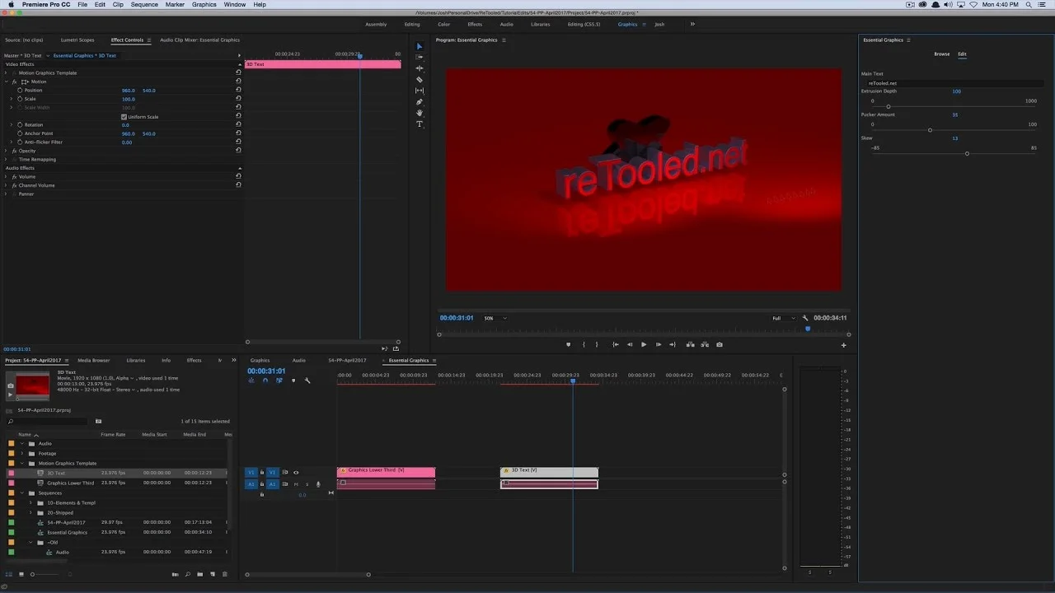1055x593 pixels.
Task: Toggle Motion effect fx switch
Action: point(14,82)
